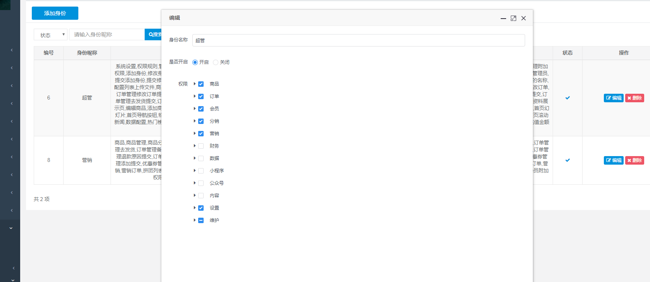Toggle the 设置 permission checkbox
The height and width of the screenshot is (282, 650).
point(201,208)
